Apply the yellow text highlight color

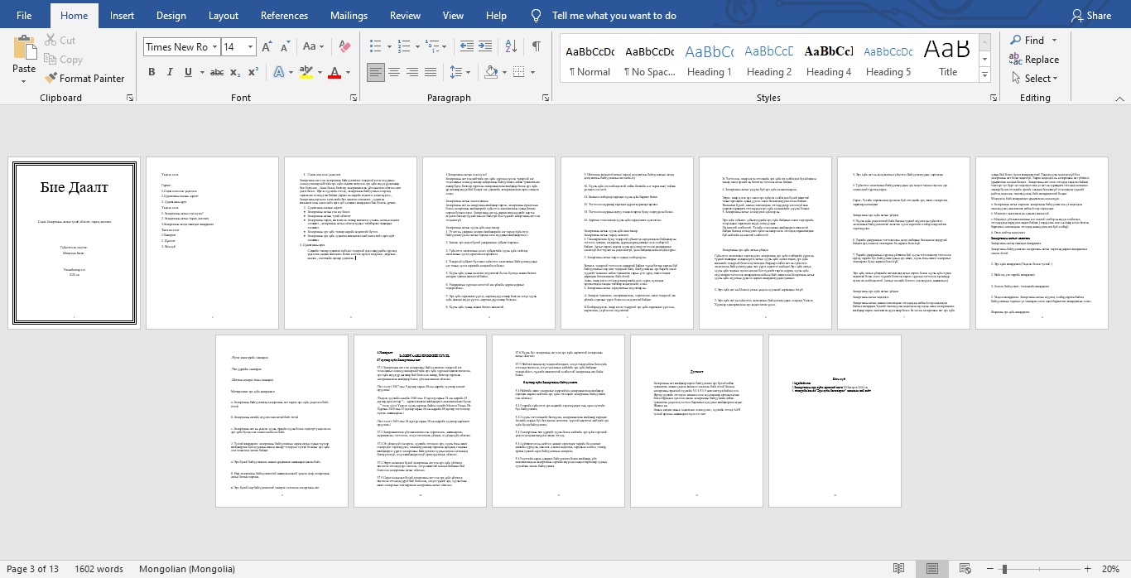click(x=306, y=72)
